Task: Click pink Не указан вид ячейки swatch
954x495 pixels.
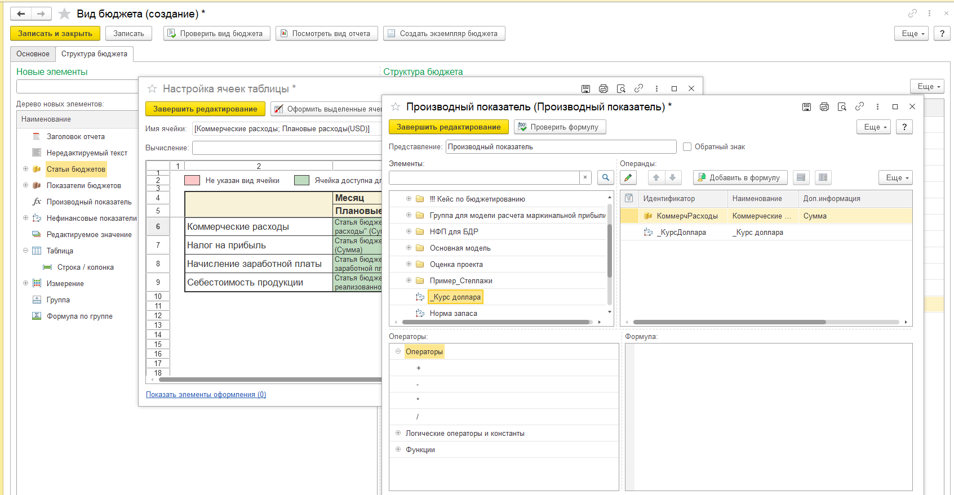Action: 192,181
